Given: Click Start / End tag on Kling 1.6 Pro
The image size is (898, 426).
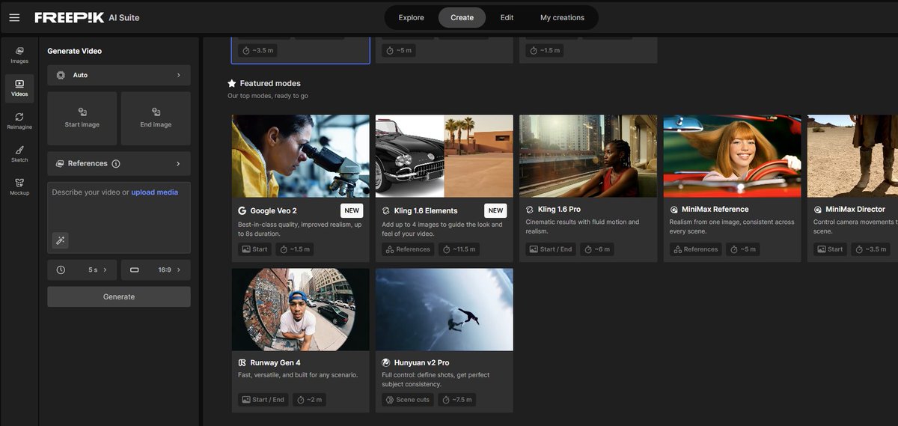Looking at the screenshot, I should click(551, 249).
